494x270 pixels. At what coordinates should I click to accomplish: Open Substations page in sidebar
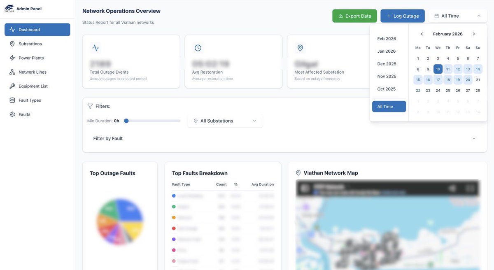[x=37, y=44]
